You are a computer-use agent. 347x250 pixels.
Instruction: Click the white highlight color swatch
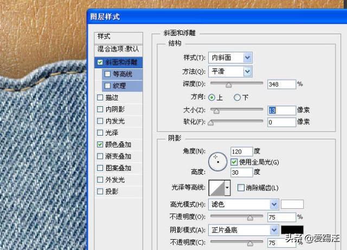(292, 204)
